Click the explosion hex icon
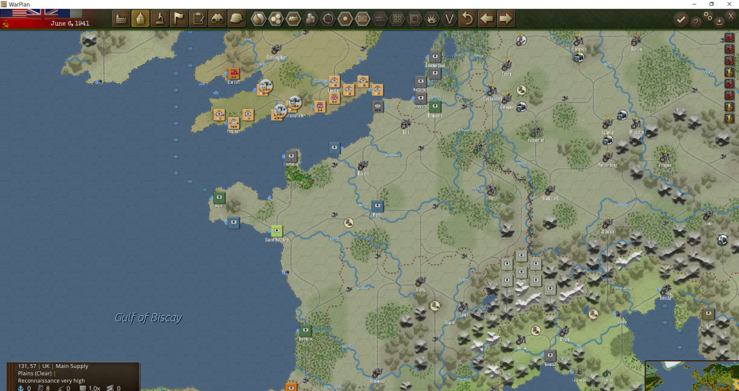739x391 pixels. [432, 19]
